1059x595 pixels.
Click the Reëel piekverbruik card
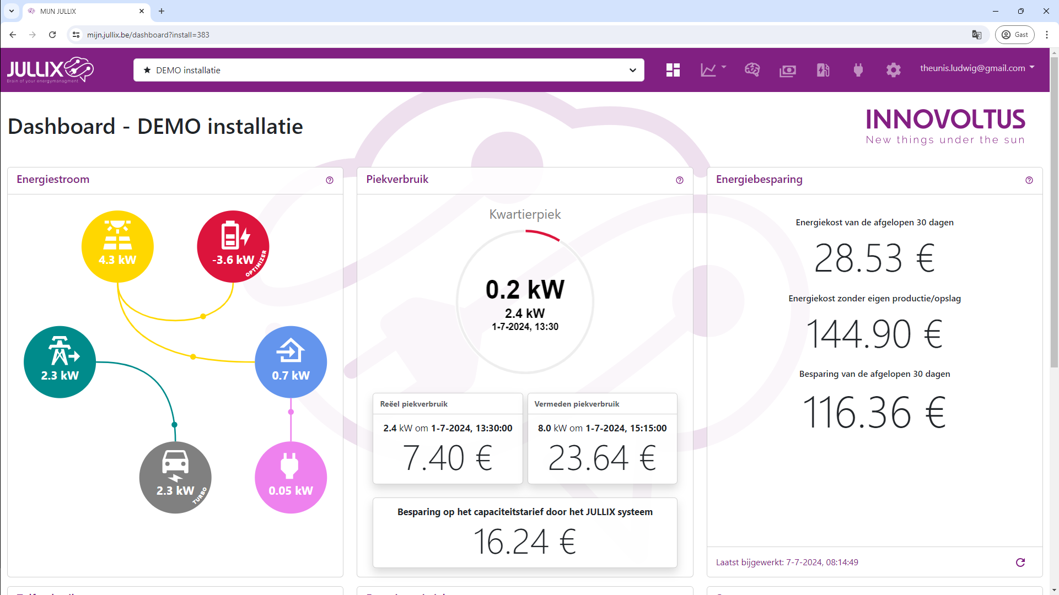(x=448, y=439)
